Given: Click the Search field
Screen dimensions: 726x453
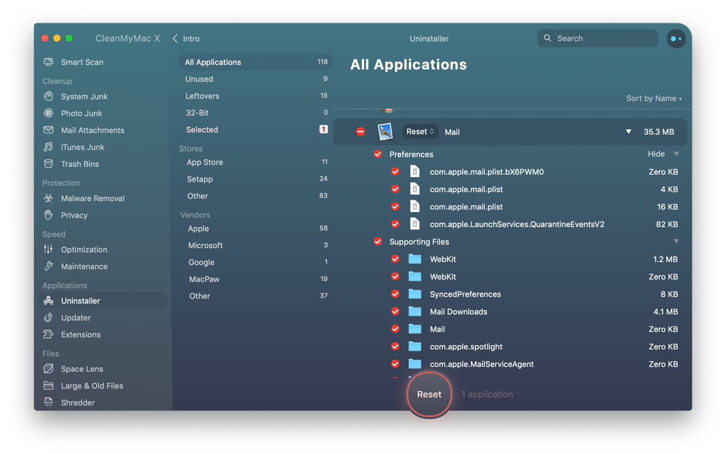Looking at the screenshot, I should tap(598, 38).
